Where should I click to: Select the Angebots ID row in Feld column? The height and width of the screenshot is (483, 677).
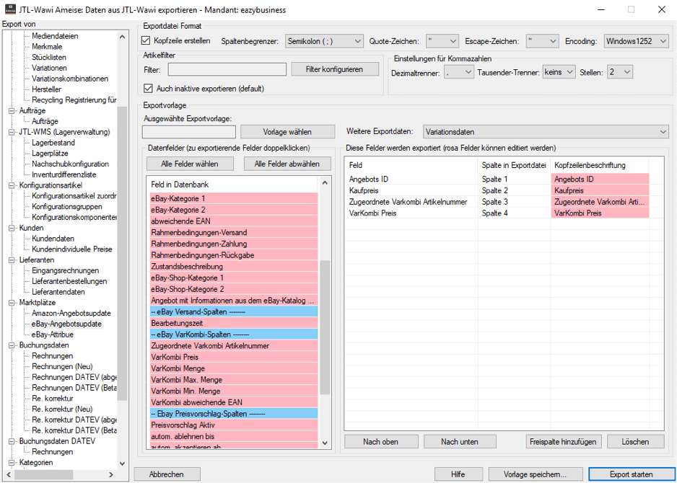(x=411, y=179)
